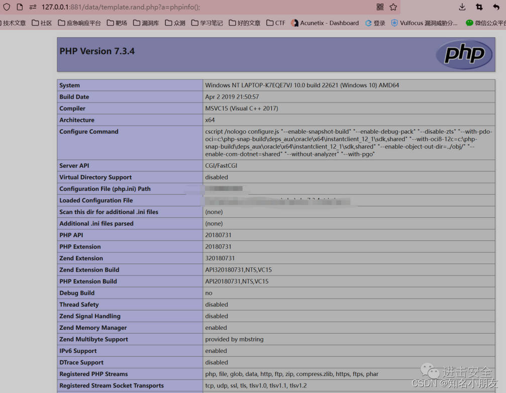Click the undo back arrow icon

coord(496,7)
